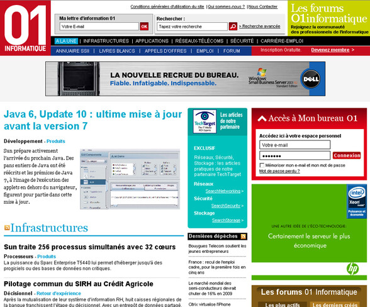Open Java 6 Update 10 headline

pyautogui.click(x=92, y=120)
